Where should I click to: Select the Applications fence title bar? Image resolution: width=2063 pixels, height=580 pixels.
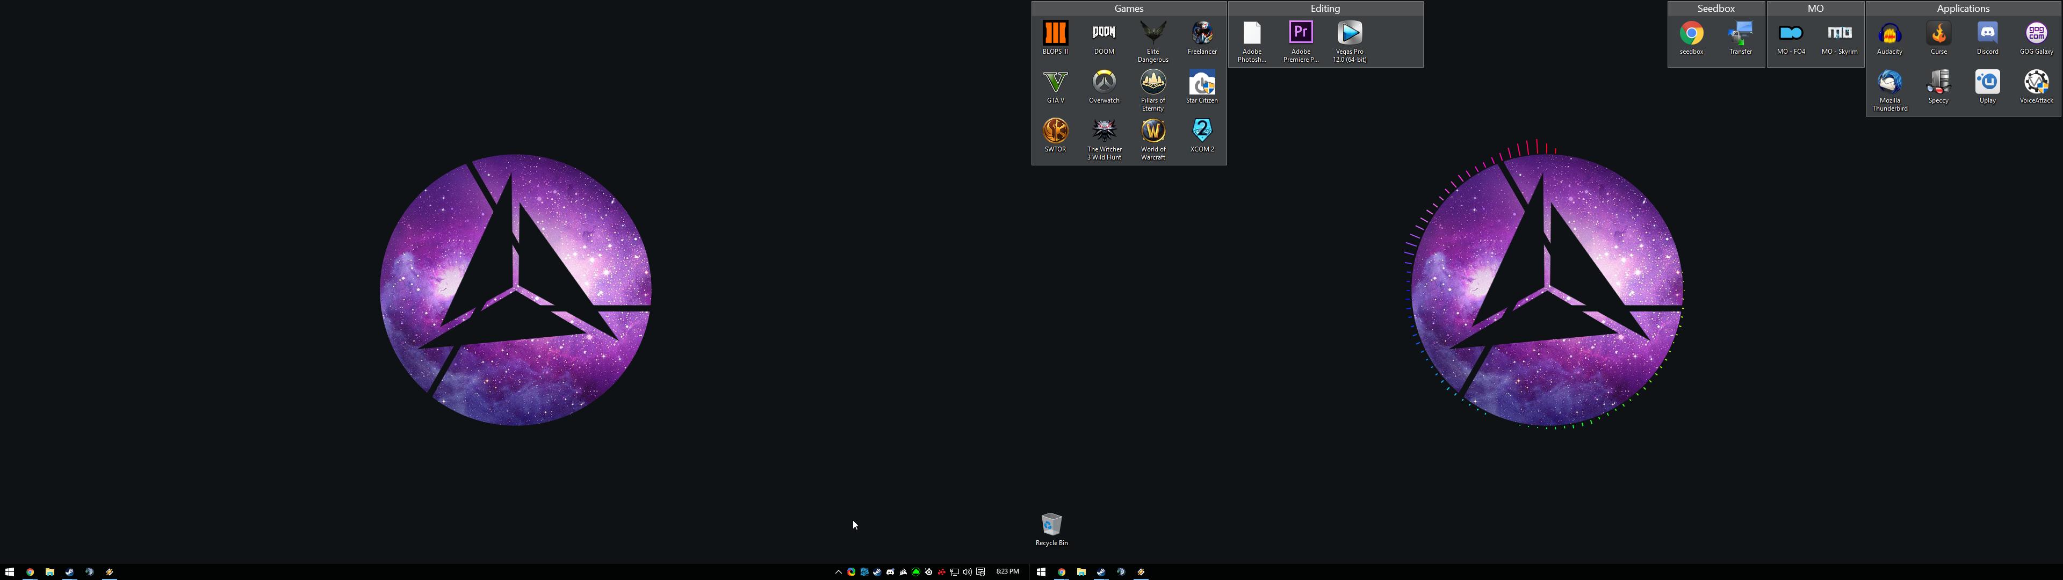(x=1963, y=8)
